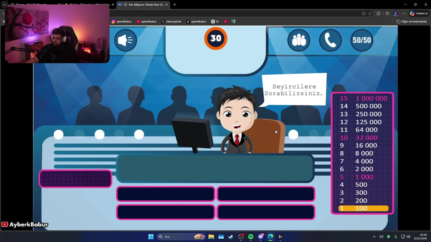Open the Photos app in taskbar

(221, 237)
